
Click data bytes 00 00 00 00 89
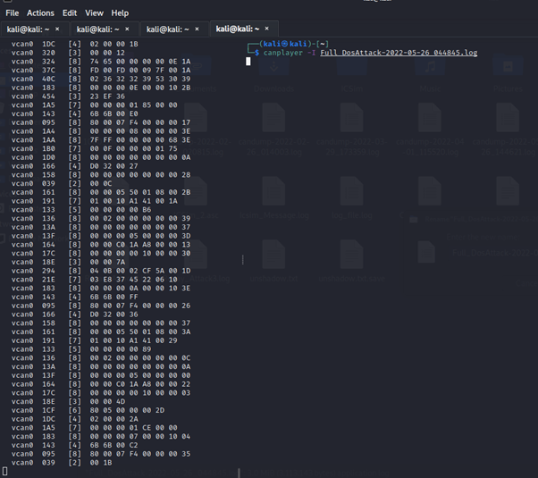(x=121, y=349)
